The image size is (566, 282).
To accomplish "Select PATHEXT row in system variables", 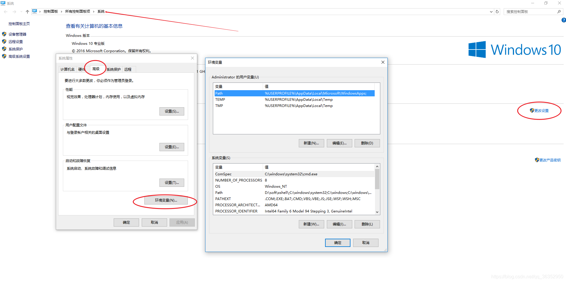I will tap(294, 199).
